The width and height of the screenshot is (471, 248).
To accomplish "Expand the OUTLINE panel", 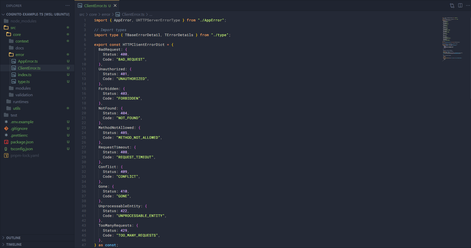I will click(13, 238).
